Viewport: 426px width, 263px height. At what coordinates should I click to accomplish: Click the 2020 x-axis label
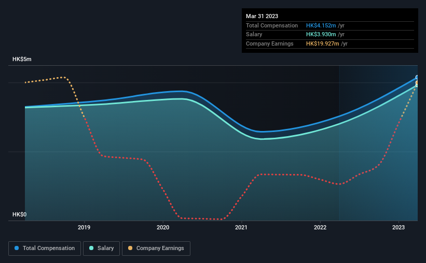click(x=163, y=227)
